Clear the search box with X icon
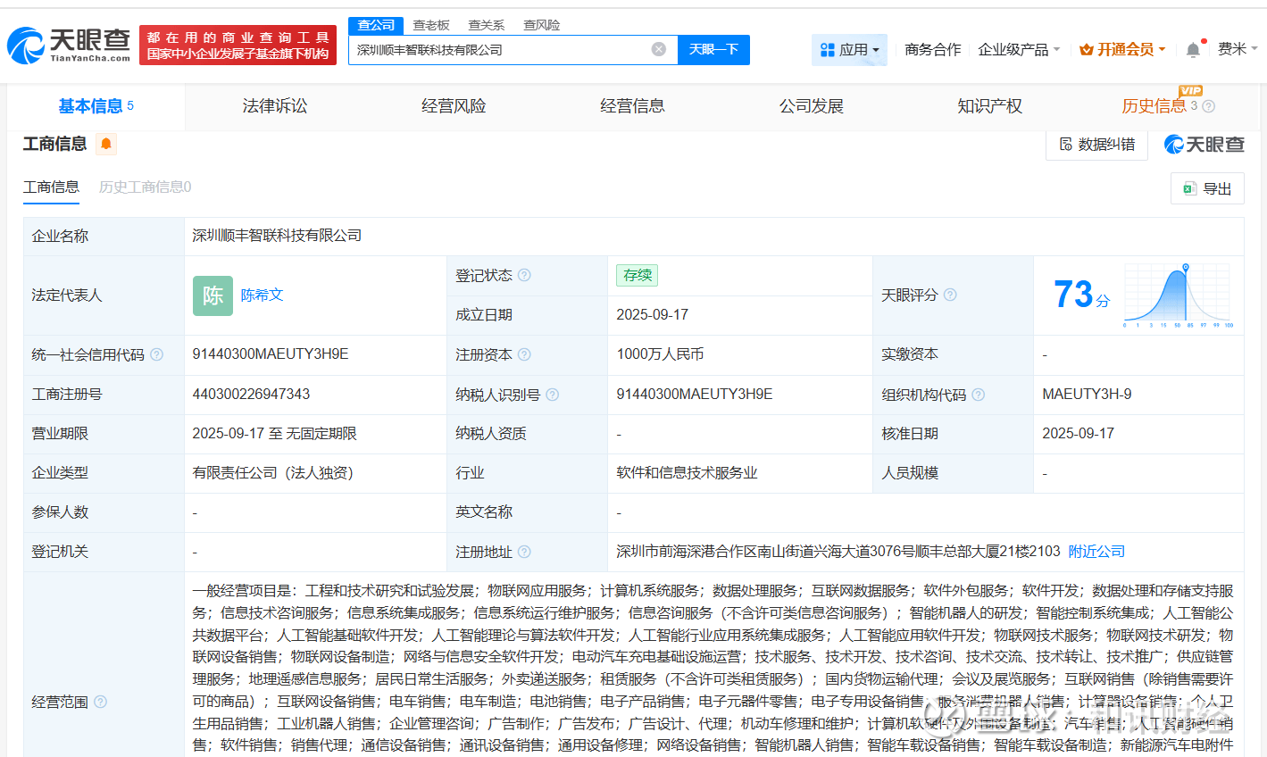Image resolution: width=1267 pixels, height=757 pixels. [659, 49]
